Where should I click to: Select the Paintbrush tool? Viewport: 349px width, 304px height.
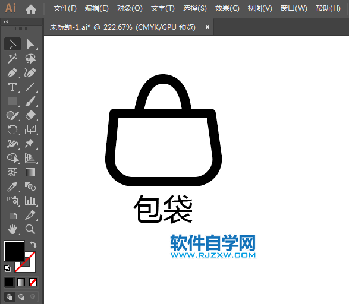click(30, 101)
